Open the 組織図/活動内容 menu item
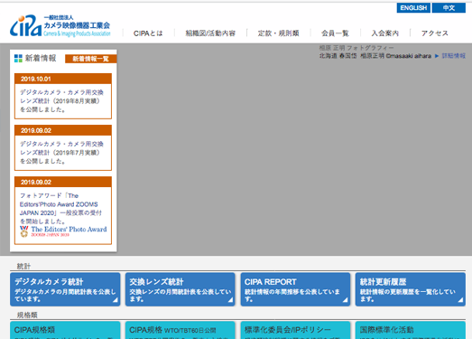The height and width of the screenshot is (339, 472). (x=210, y=33)
